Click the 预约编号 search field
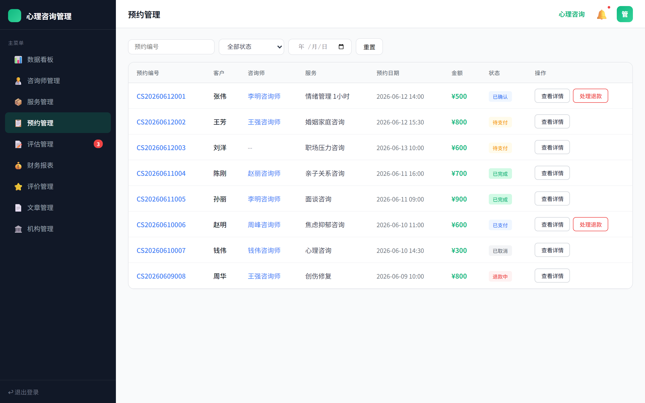This screenshot has height=403, width=645. (x=171, y=47)
